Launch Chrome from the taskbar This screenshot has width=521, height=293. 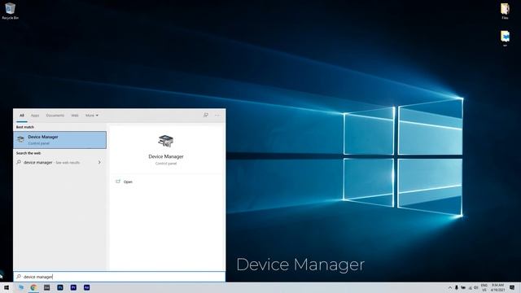pos(33,287)
